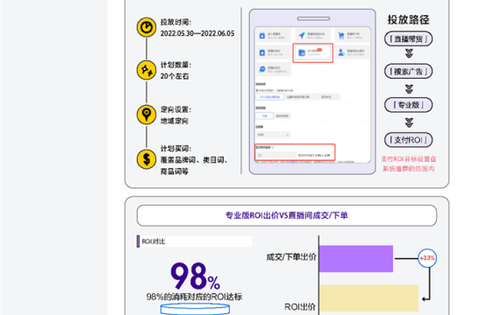Click the top-left blue TV icon in mockup

(262, 35)
